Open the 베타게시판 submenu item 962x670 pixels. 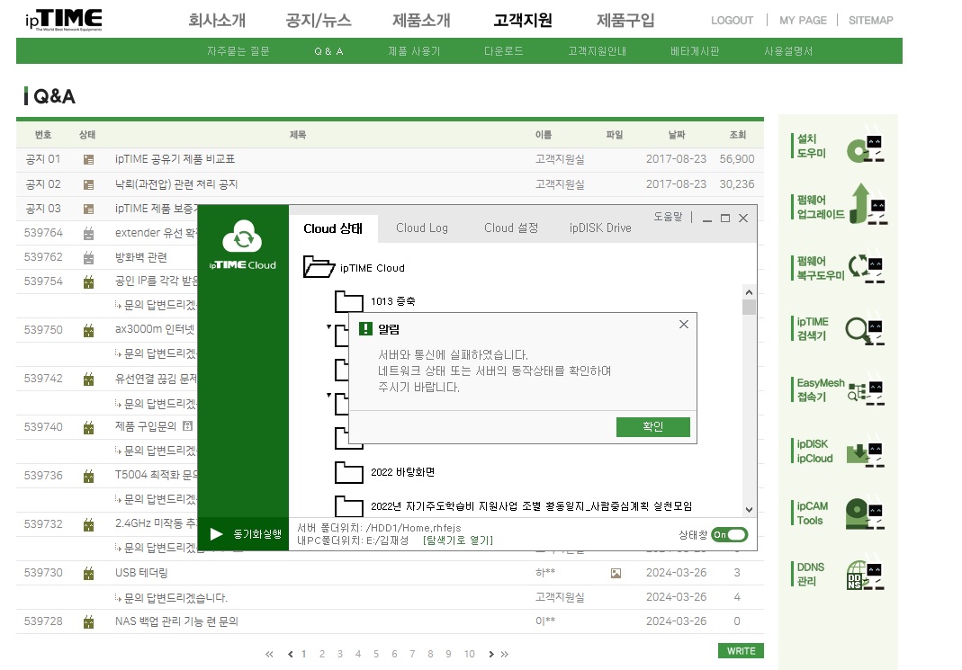[695, 51]
